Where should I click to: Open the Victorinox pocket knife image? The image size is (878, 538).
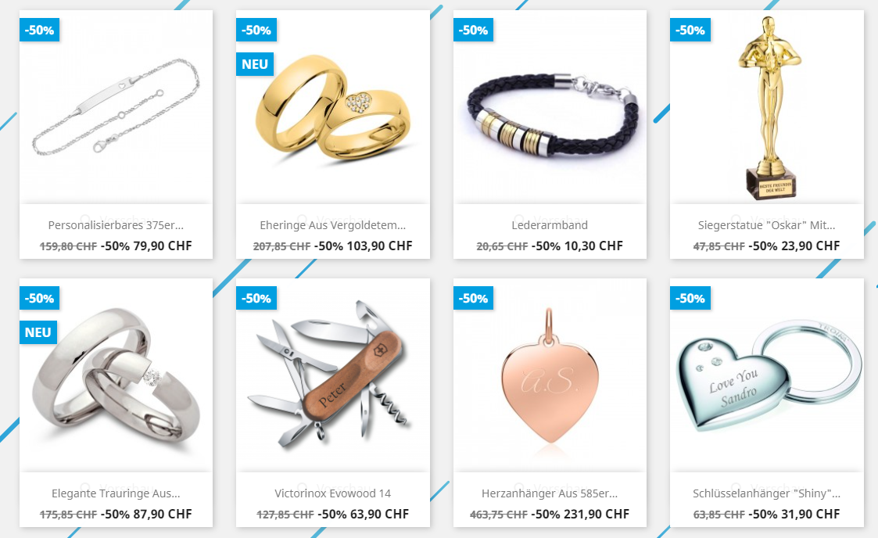[332, 375]
